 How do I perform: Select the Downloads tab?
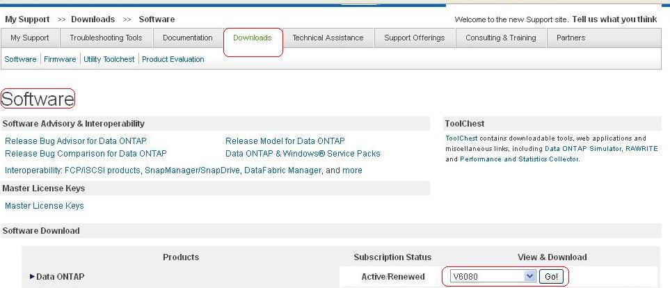click(x=253, y=38)
